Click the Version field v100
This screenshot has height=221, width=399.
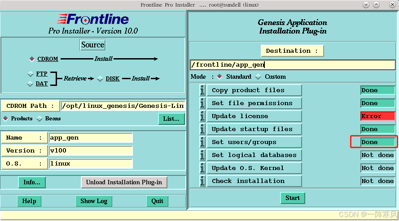(x=91, y=151)
